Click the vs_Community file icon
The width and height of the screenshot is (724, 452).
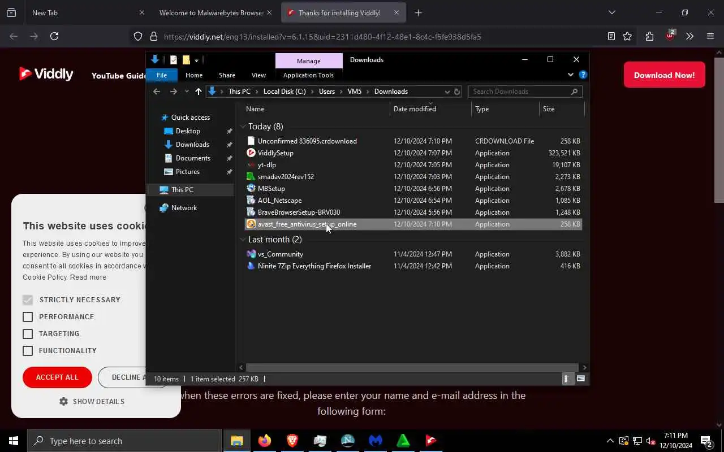251,254
